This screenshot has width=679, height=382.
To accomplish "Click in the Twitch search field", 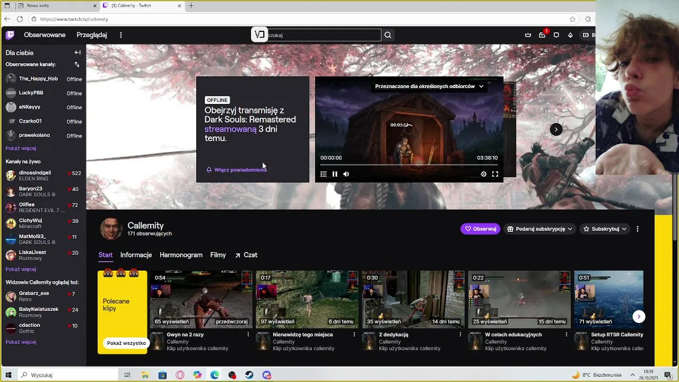I will coord(323,35).
